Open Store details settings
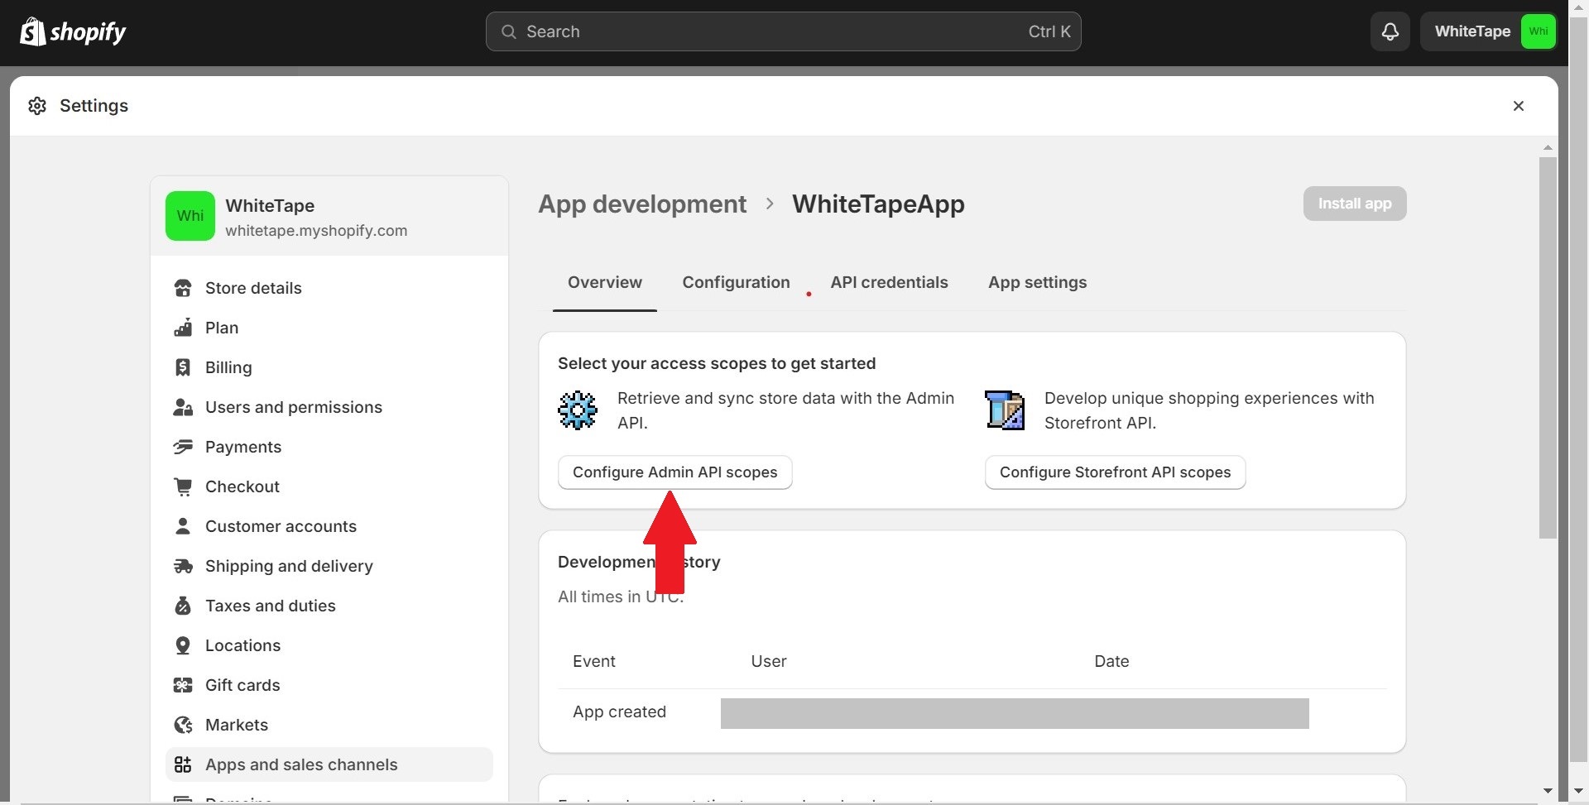Screen dimensions: 1589x805 point(329,288)
